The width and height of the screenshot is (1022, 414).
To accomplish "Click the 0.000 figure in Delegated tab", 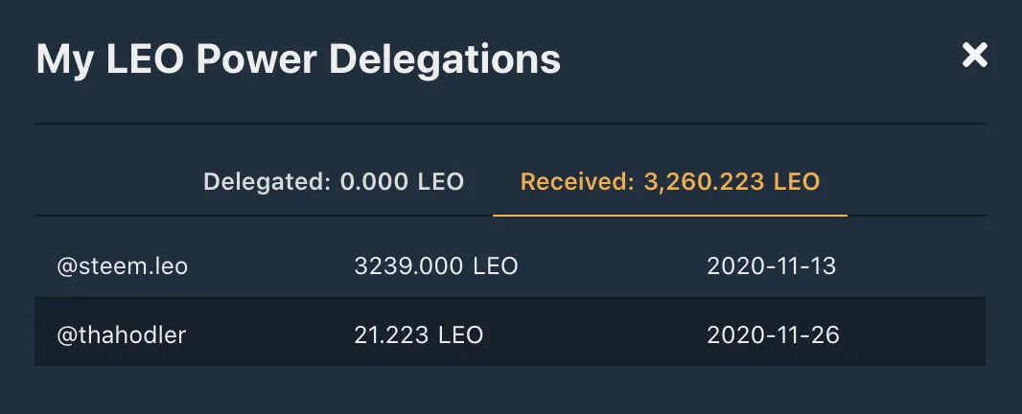I will click(374, 181).
